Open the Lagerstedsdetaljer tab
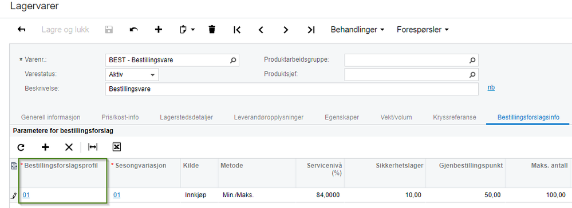This screenshot has height=208, width=572. point(187,117)
